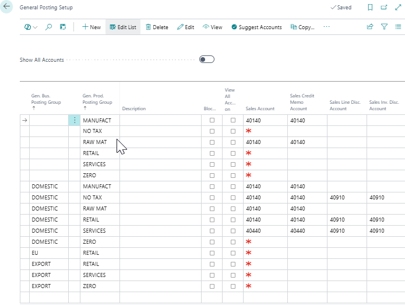Click the analyze view icon beside search
Image resolution: width=405 pixels, height=305 pixels.
(63, 27)
